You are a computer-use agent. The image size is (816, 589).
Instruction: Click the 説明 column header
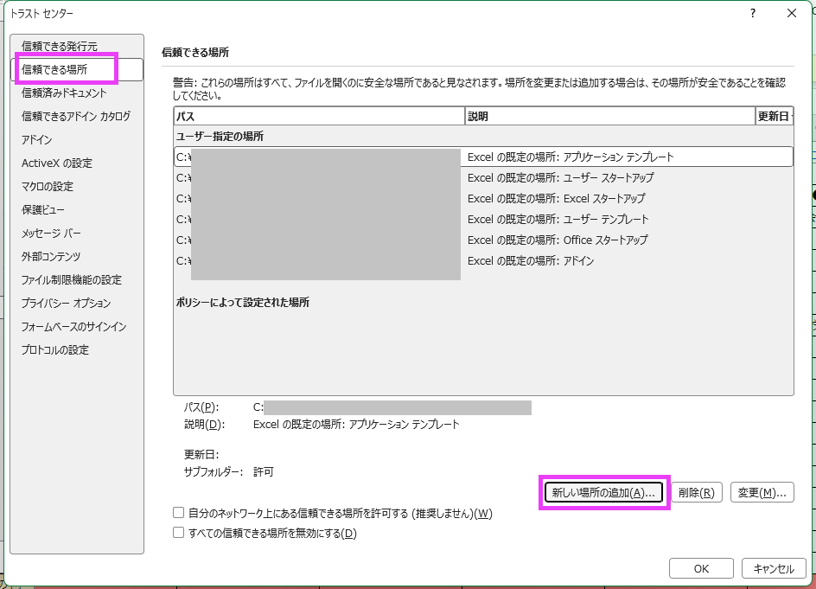[609, 116]
